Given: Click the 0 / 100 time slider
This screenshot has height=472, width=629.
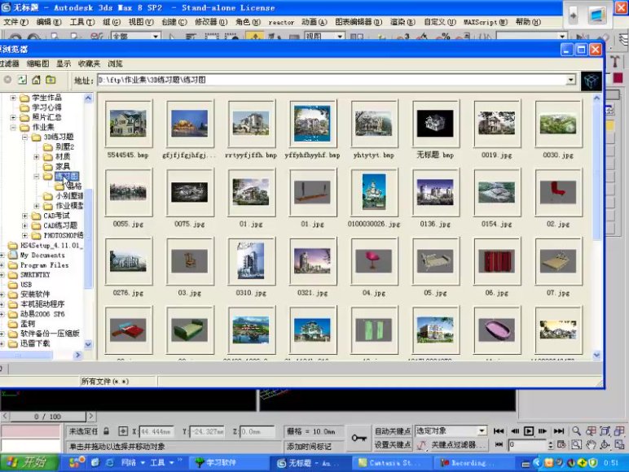Looking at the screenshot, I should coord(47,417).
